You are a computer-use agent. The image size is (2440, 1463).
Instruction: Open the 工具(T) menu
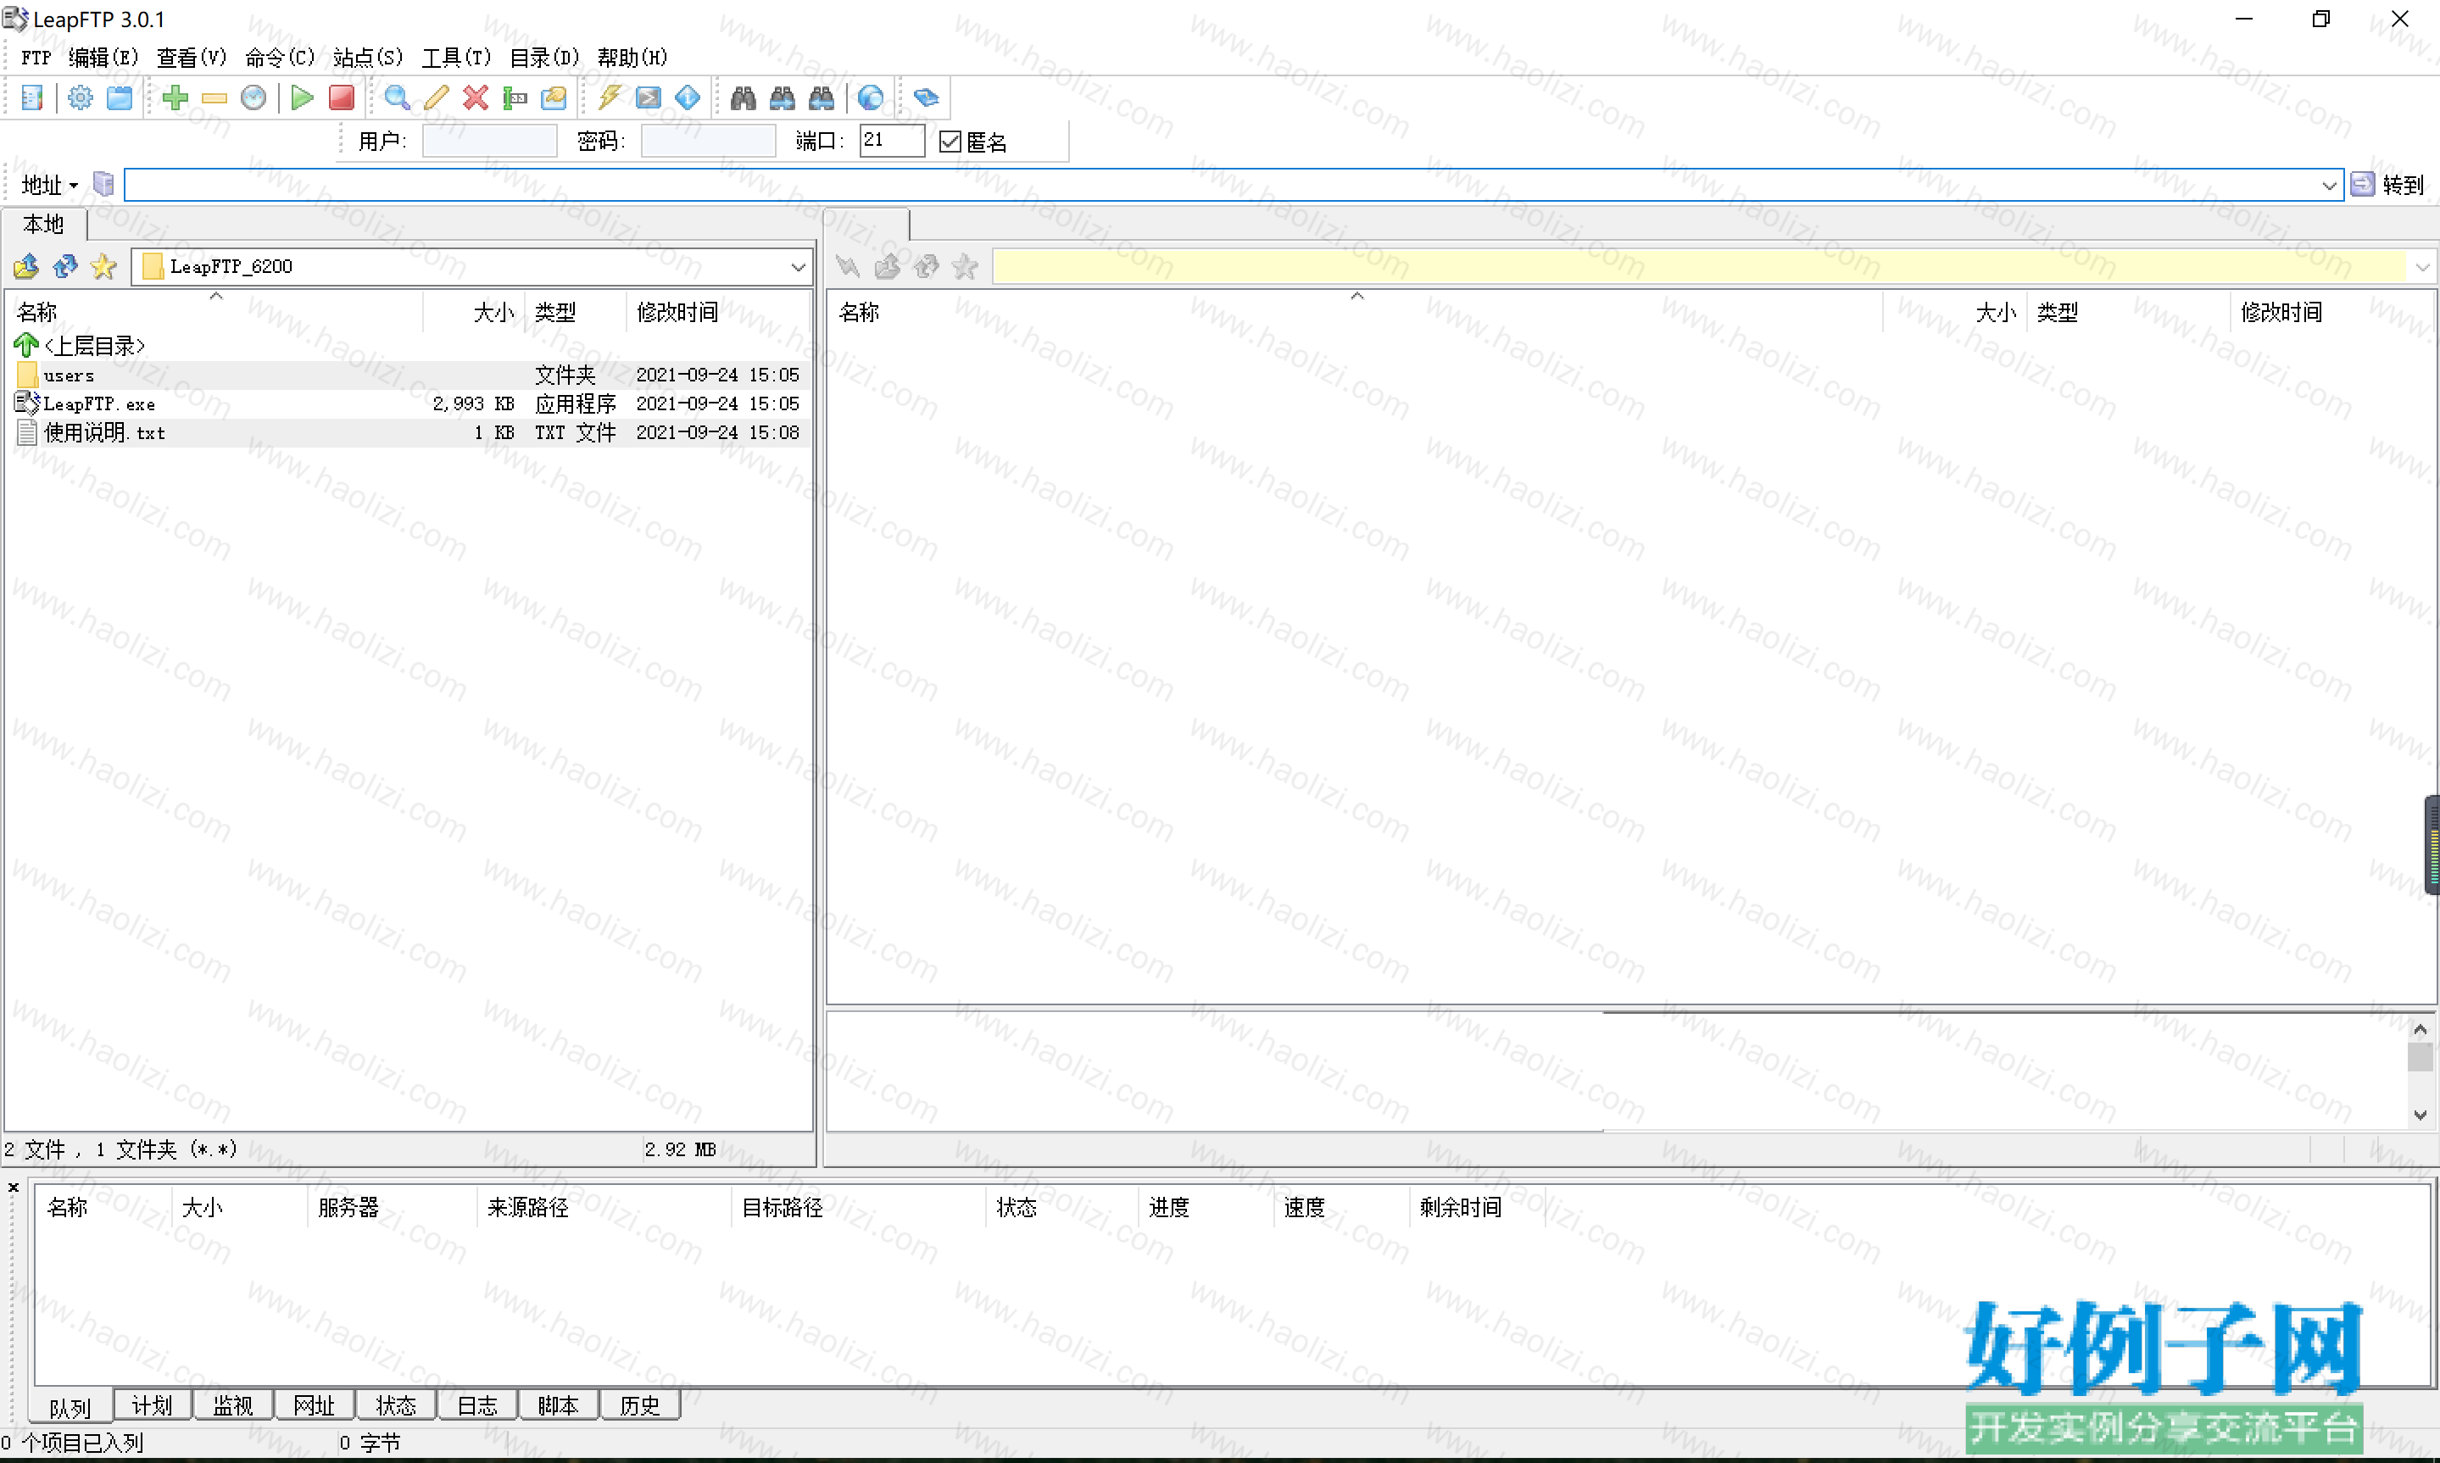tap(456, 58)
